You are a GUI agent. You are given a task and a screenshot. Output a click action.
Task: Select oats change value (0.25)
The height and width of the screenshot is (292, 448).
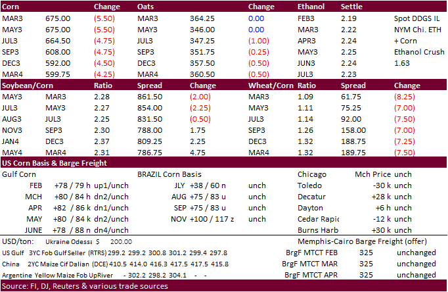click(x=259, y=52)
